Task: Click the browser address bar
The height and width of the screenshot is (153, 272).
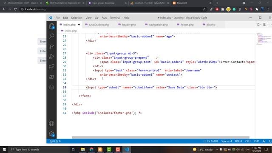Action: pyautogui.click(x=111, y=9)
